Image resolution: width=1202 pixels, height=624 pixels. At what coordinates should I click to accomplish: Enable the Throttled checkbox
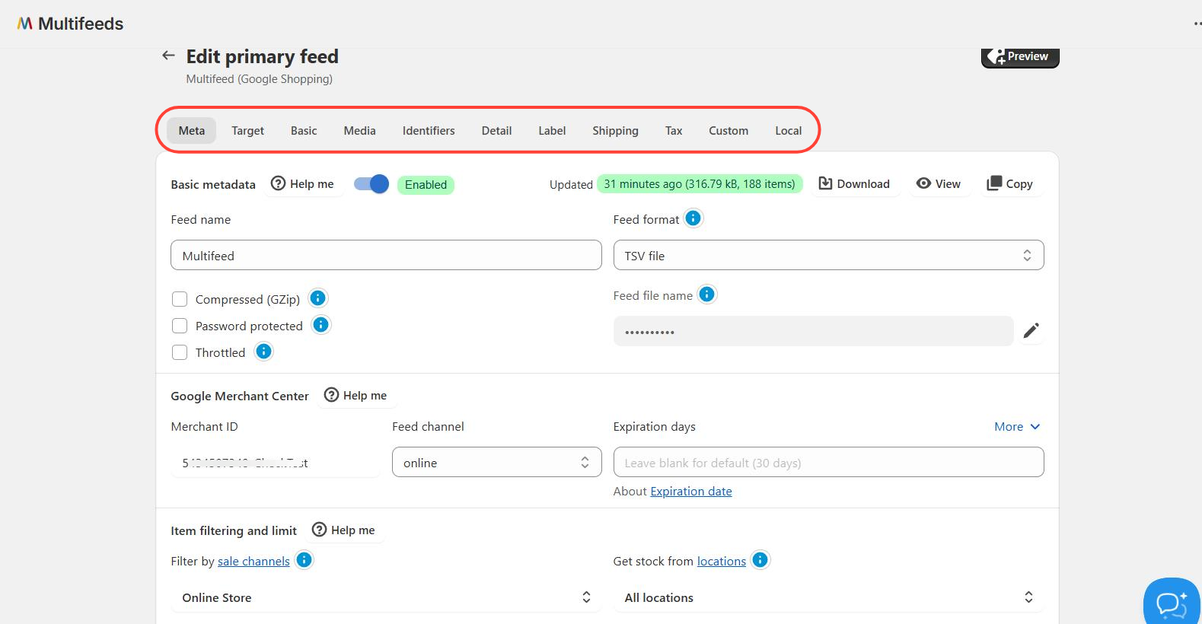[x=180, y=352]
